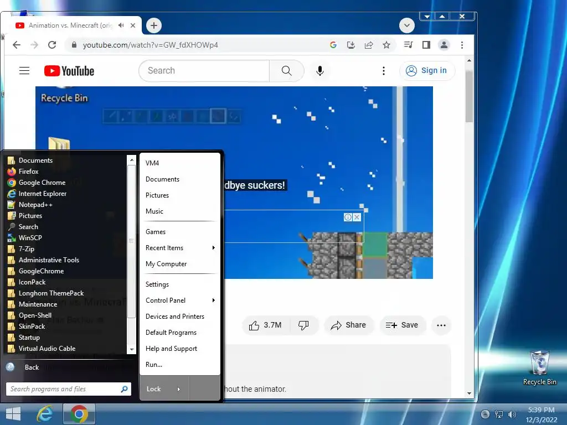Viewport: 567px width, 425px height.
Task: Open YouTube settings three dots
Action: 384,70
